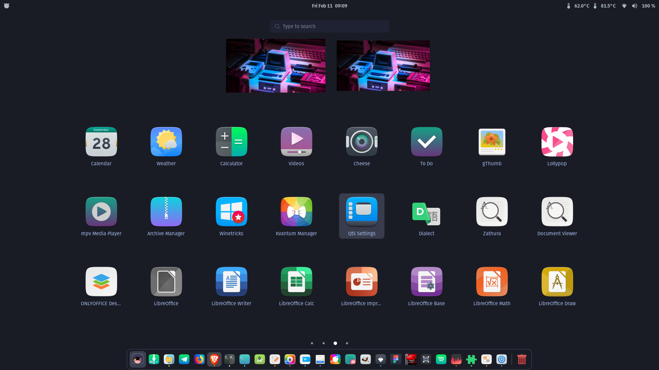The height and width of the screenshot is (370, 659).
Task: Switch to the fourth app grid page
Action: pyautogui.click(x=347, y=343)
